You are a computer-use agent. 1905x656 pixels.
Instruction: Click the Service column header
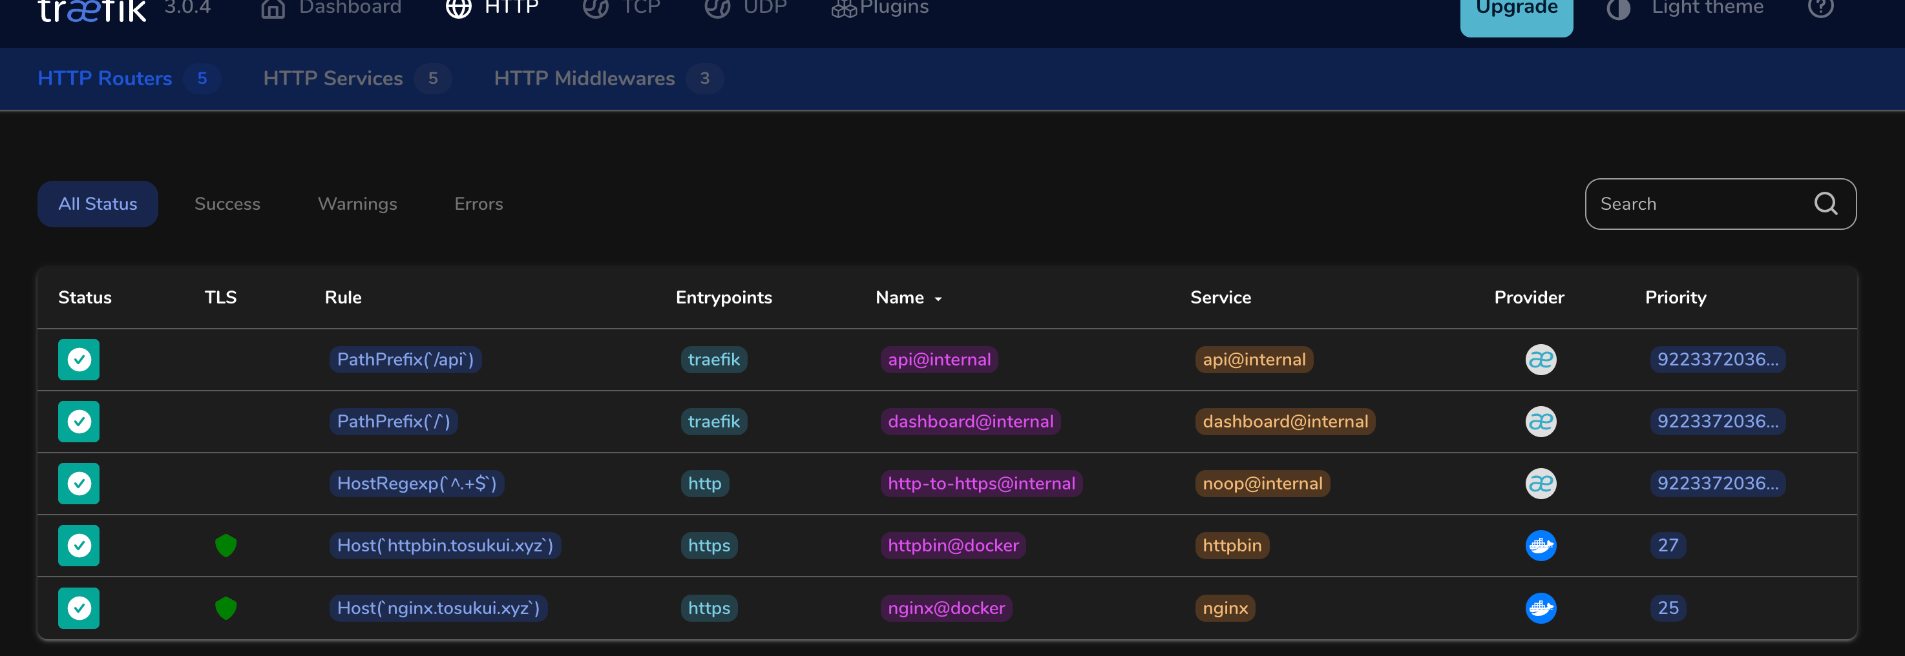click(1220, 298)
